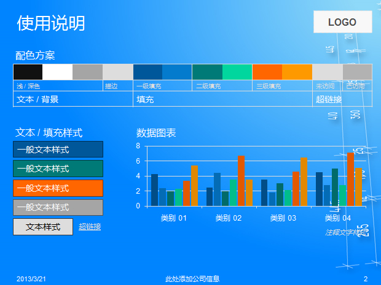Select the dark orange 三级填充 swatch
The image size is (381, 285).
267,72
